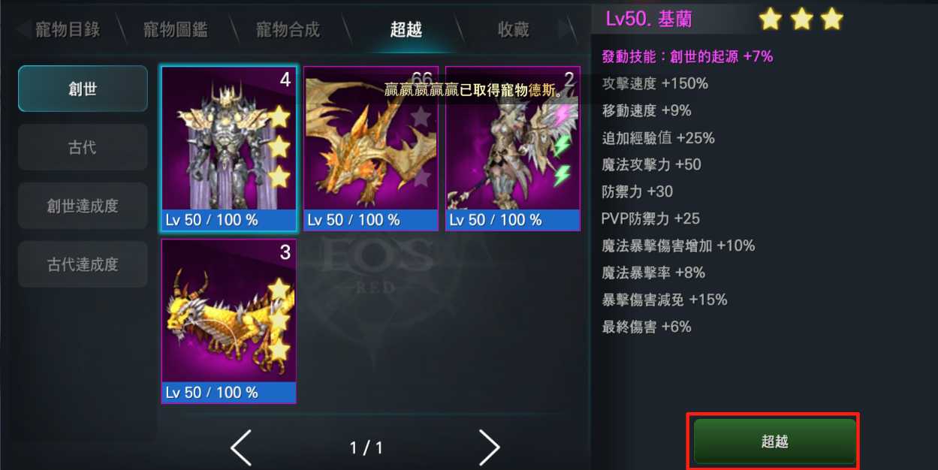The image size is (938, 470).
Task: Open the 寵物目錄 tab
Action: pos(68,30)
